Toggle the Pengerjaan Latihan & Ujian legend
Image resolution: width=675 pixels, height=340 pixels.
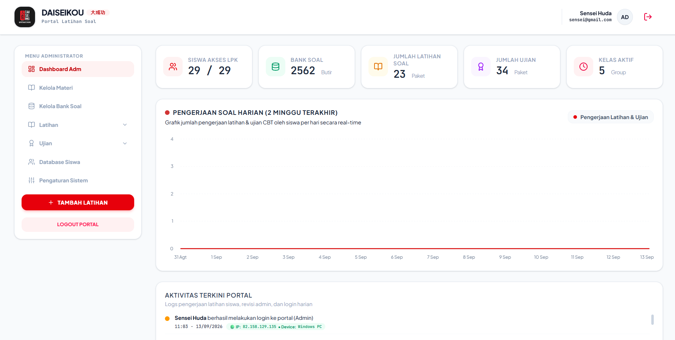point(611,117)
